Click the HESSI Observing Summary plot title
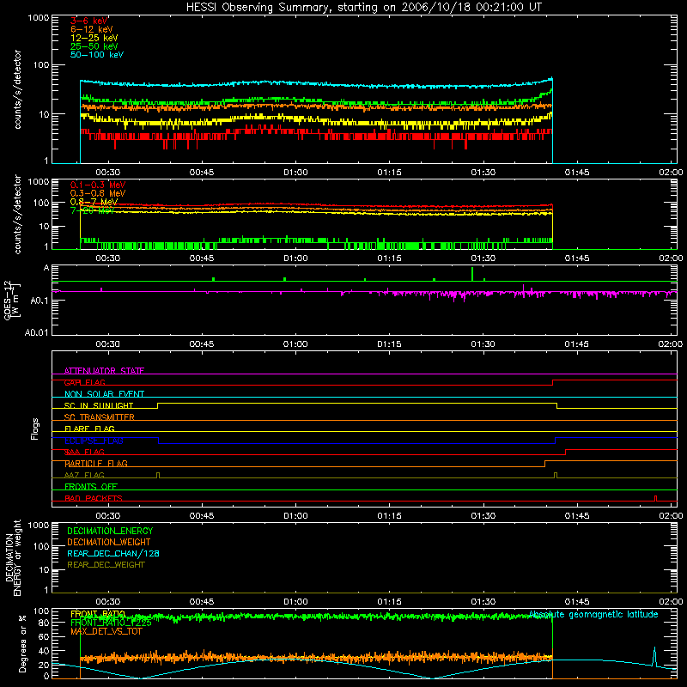This screenshot has width=687, height=687. pos(364,7)
